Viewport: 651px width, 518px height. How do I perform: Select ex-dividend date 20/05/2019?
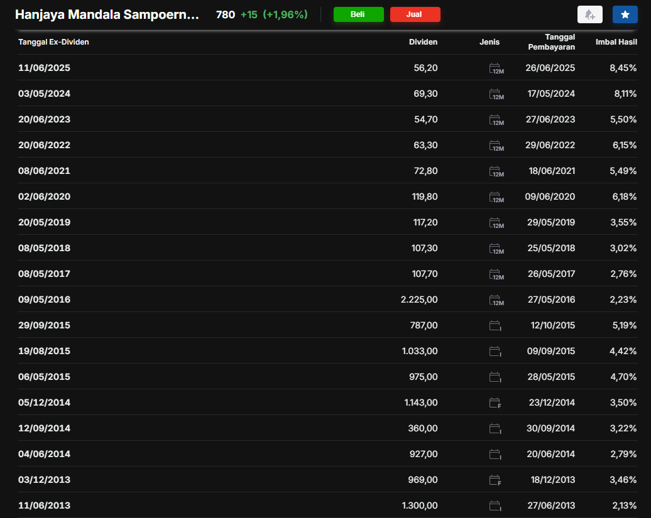coord(45,222)
